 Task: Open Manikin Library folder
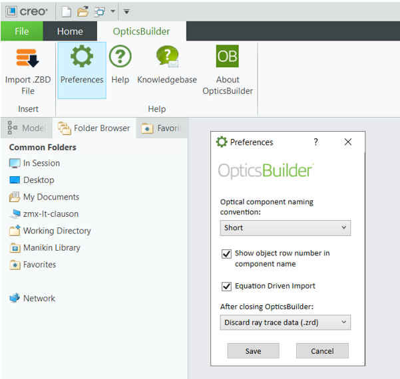[45, 247]
